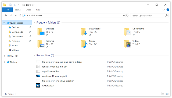
Task: Open Help with the blue question mark icon
Action: pyautogui.click(x=168, y=10)
